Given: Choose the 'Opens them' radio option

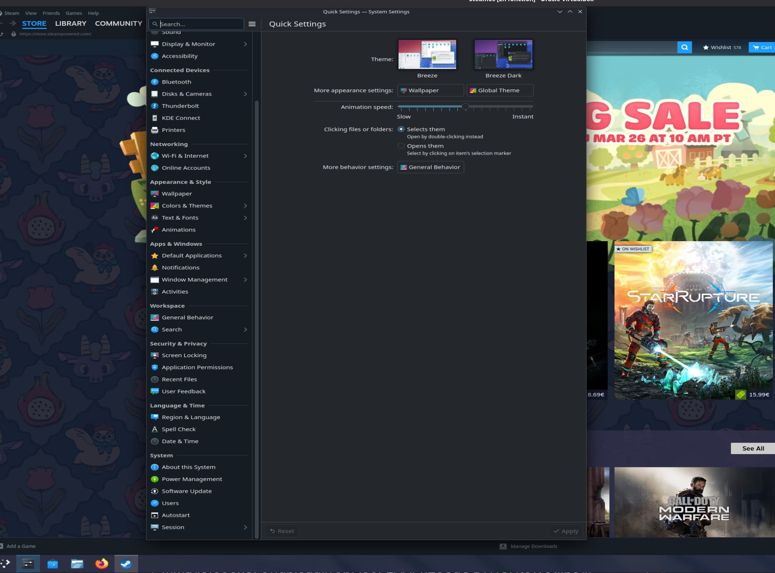Looking at the screenshot, I should pos(401,146).
